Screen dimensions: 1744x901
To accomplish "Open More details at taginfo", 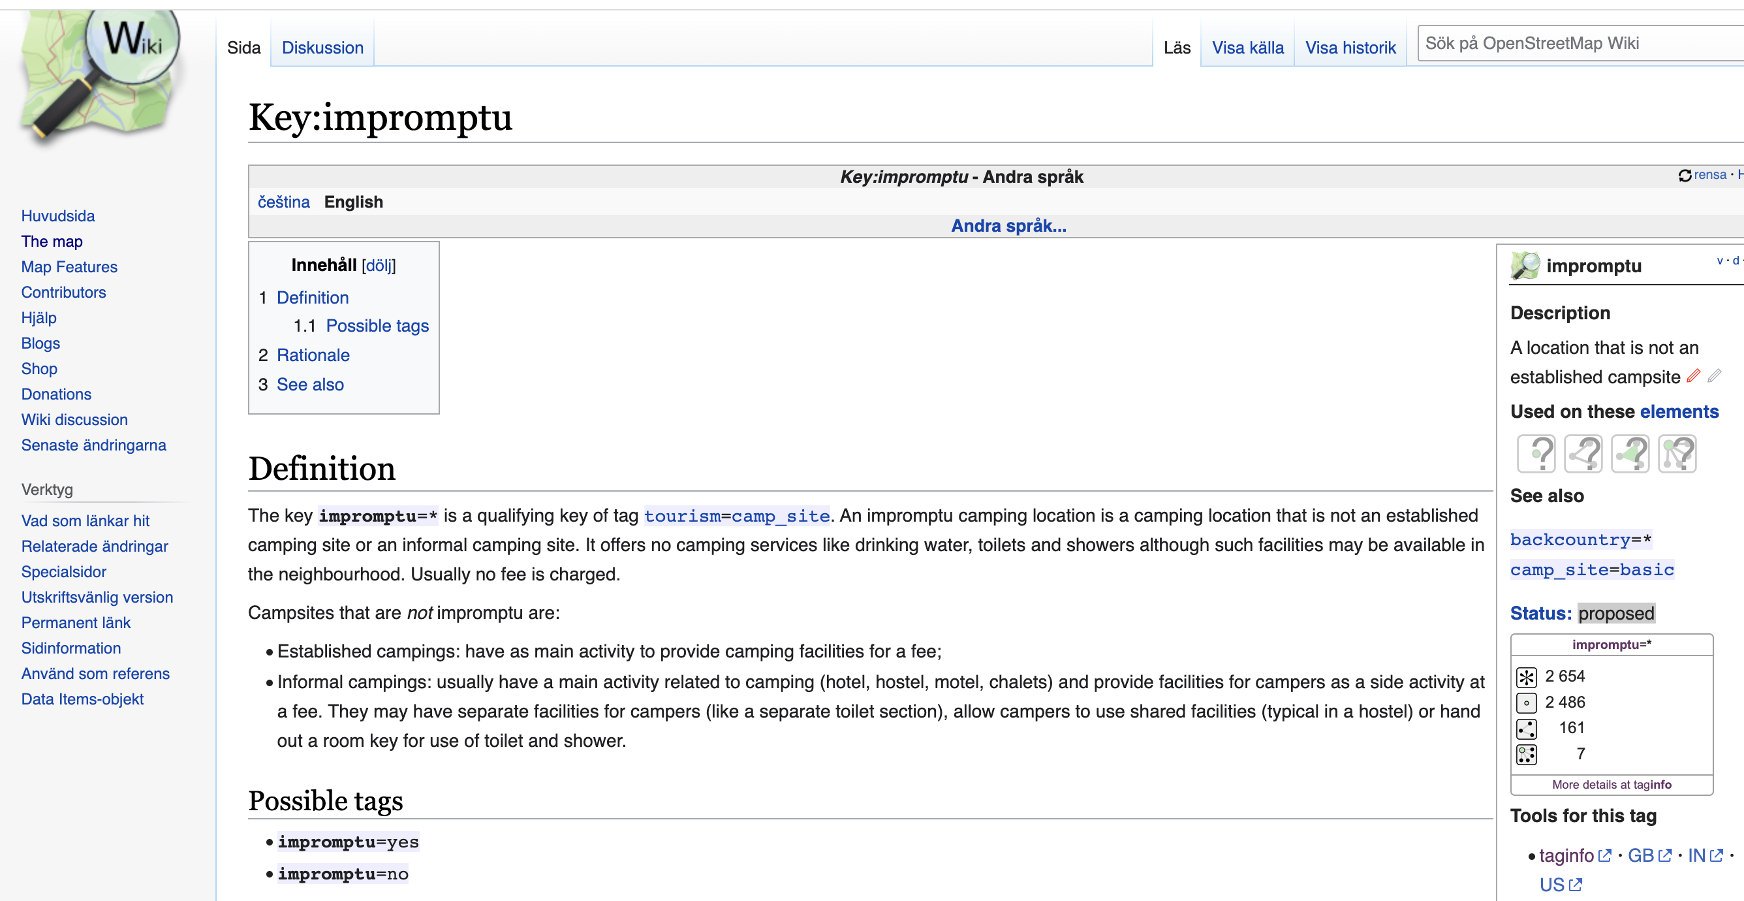I will tap(1612, 785).
